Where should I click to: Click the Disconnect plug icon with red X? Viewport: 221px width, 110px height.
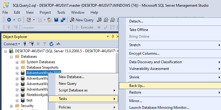[31, 44]
